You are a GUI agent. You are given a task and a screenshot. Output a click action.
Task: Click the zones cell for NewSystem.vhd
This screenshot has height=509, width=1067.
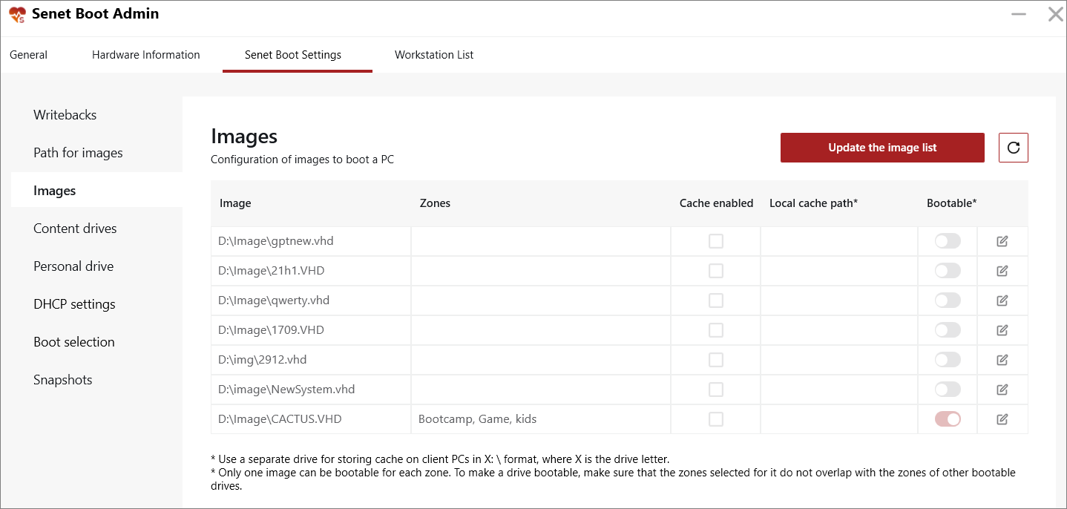pos(541,390)
